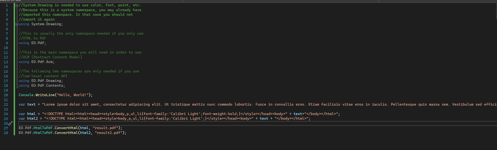
Task: Click the comment starting "//System.Drawing is needed"
Action: [x=80, y=5]
